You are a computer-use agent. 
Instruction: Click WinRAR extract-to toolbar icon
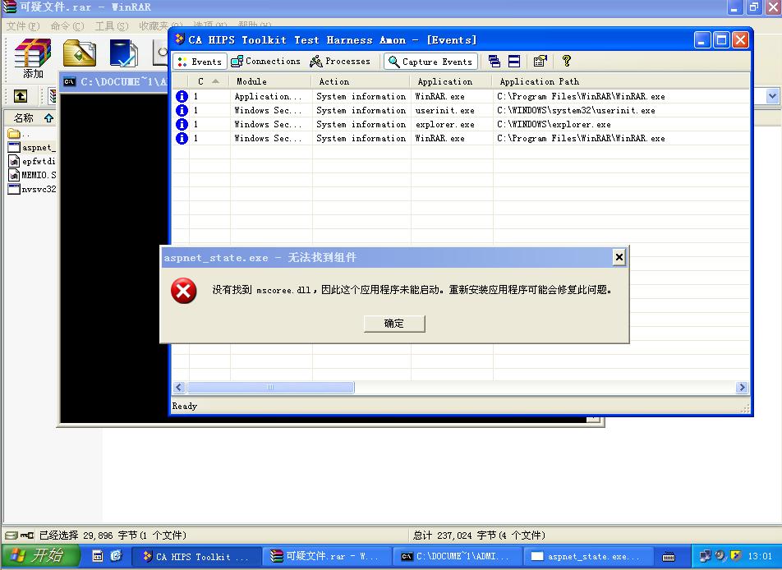[80, 53]
